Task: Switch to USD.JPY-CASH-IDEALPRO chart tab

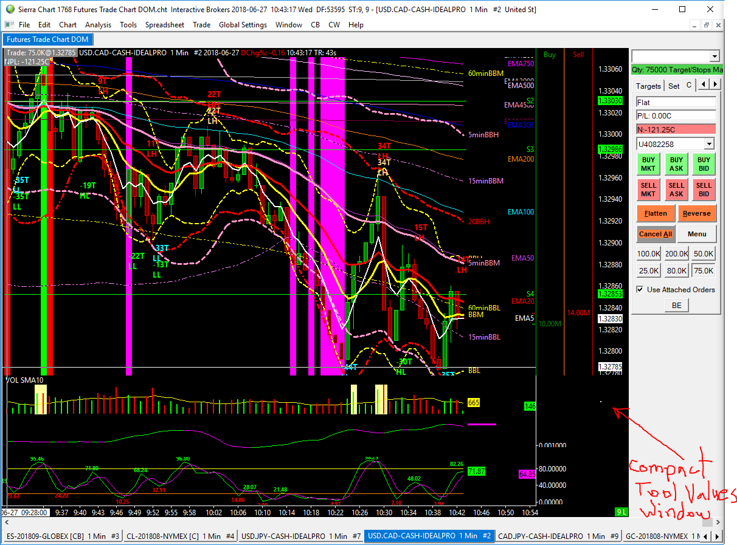Action: [301, 536]
